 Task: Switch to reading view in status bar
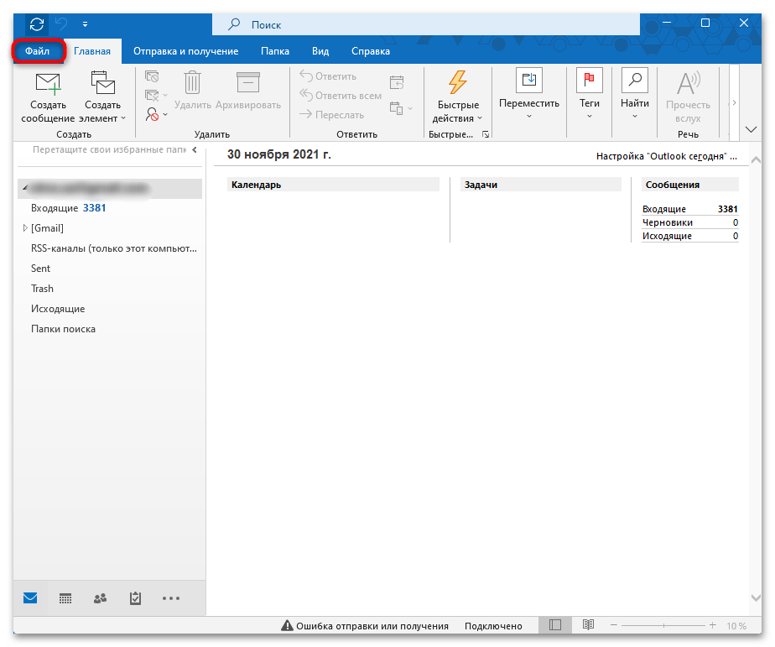589,626
